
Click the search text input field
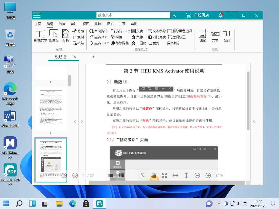point(133,15)
